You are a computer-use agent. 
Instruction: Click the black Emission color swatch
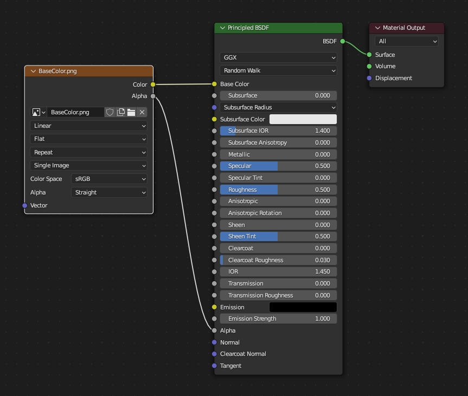(303, 307)
